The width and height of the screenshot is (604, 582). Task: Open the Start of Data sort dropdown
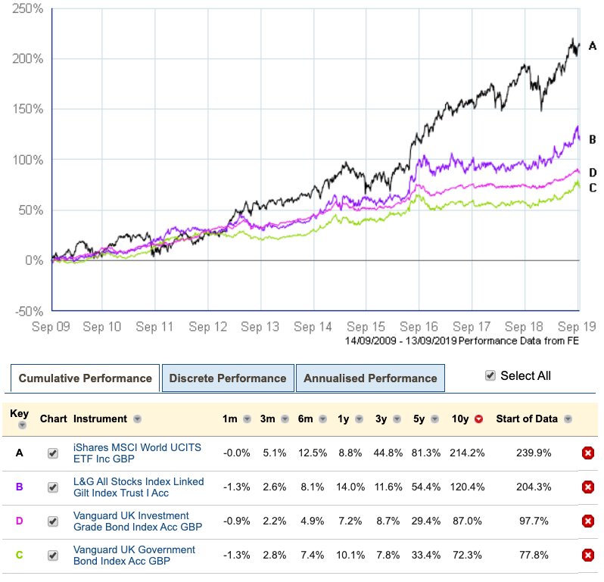tap(568, 419)
